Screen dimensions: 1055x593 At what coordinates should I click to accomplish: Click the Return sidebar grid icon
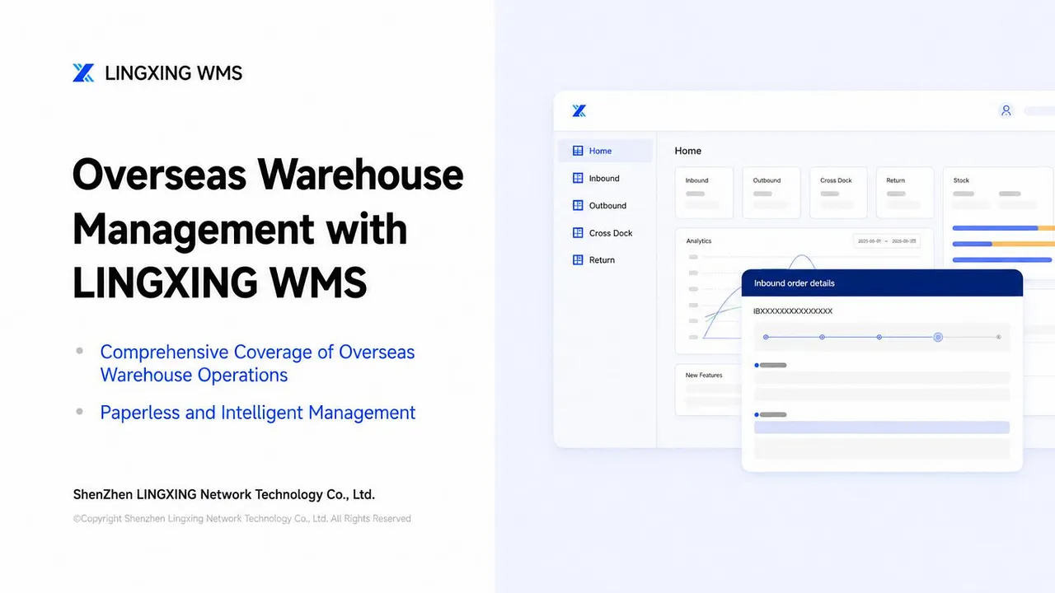point(578,259)
